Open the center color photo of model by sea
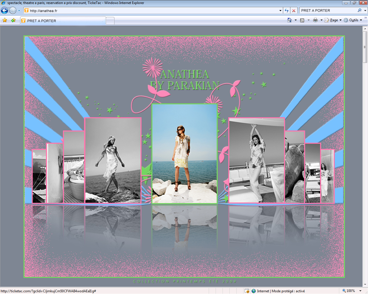368x294 pixels. 184,154
